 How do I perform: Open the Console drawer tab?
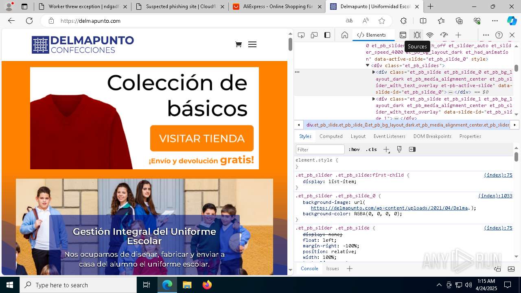309,269
